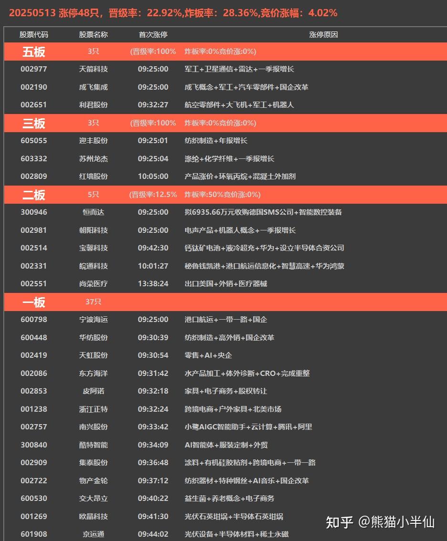447x541 pixels.
Task: Select stock 成飞集成
Action: point(94,87)
